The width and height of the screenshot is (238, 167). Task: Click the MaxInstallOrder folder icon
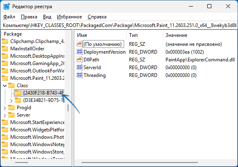[x=5, y=49]
